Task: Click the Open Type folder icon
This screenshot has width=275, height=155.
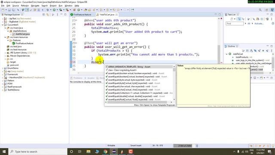Action: 86,10
